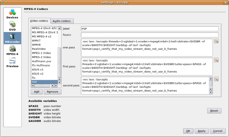Switch to the Audio codecs tab
This screenshot has width=229, height=137.
point(62,21)
